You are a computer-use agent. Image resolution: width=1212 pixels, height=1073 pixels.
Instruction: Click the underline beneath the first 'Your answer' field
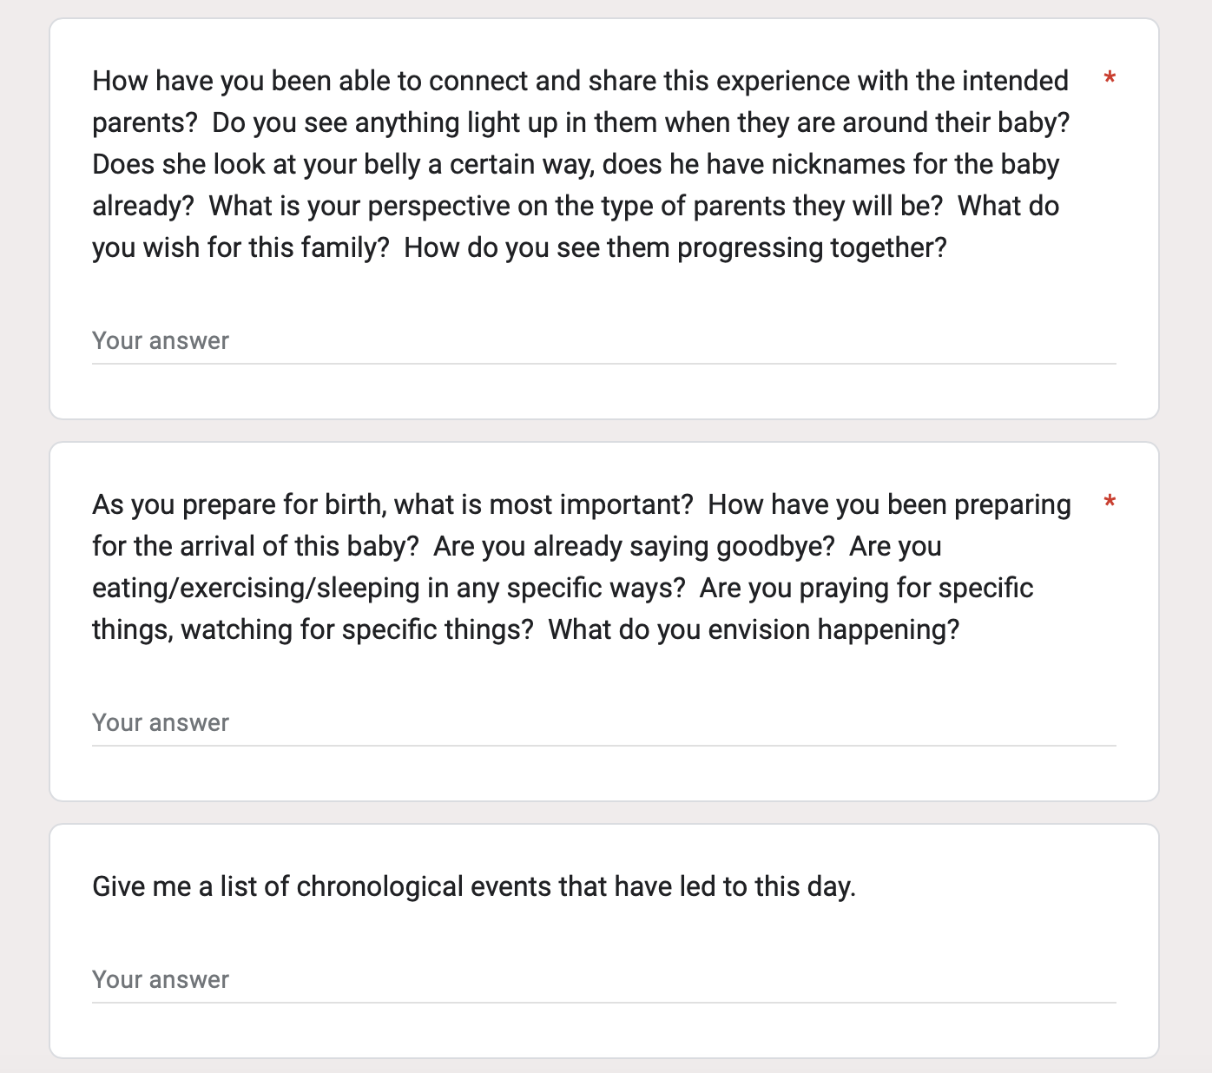[x=603, y=364]
